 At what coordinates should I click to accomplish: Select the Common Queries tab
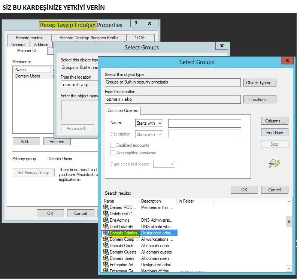coord(122,110)
